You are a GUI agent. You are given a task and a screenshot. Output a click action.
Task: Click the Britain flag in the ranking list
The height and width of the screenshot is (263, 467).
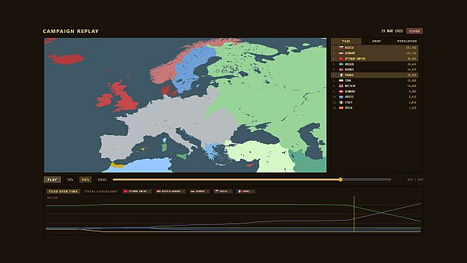coord(341,86)
